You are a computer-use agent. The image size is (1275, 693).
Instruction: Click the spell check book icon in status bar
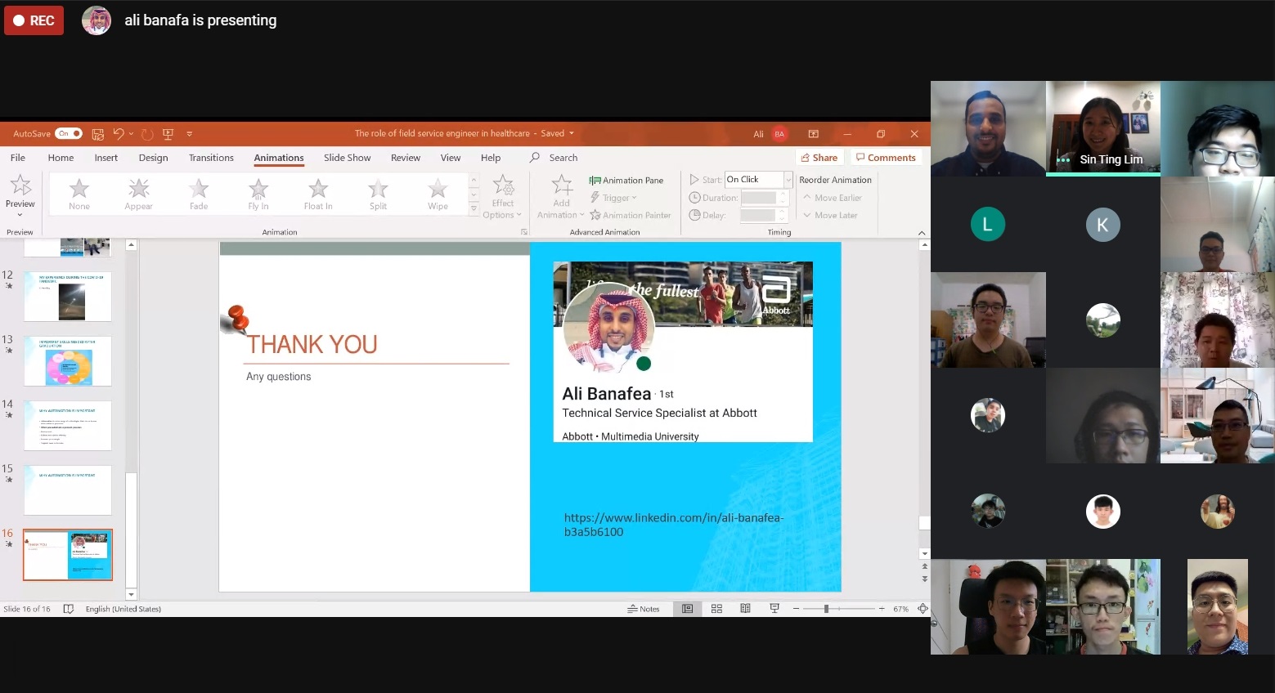pos(69,609)
